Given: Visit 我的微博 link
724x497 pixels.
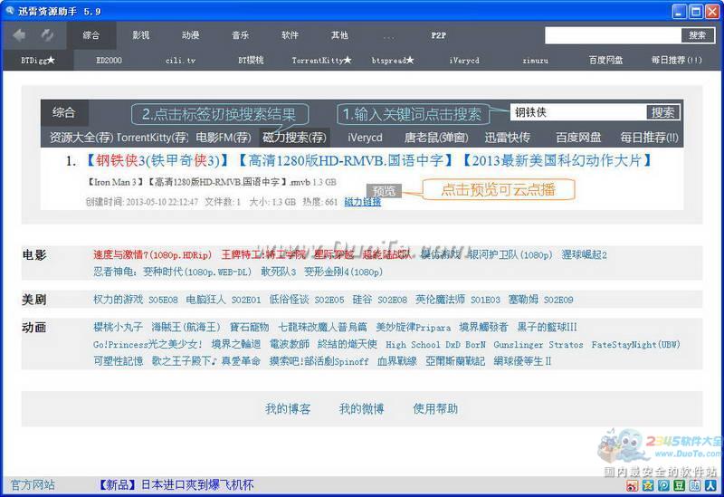Looking at the screenshot, I should tap(361, 409).
